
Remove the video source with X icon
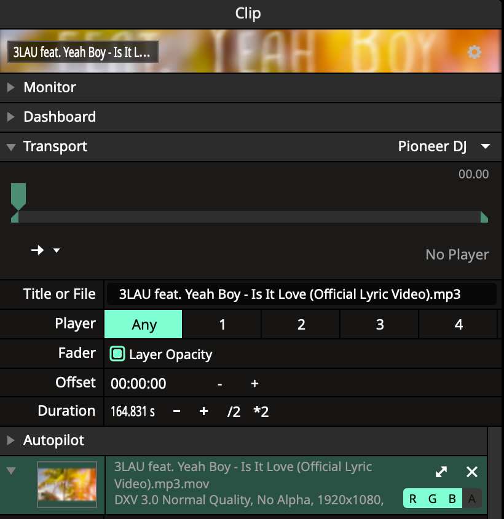472,472
